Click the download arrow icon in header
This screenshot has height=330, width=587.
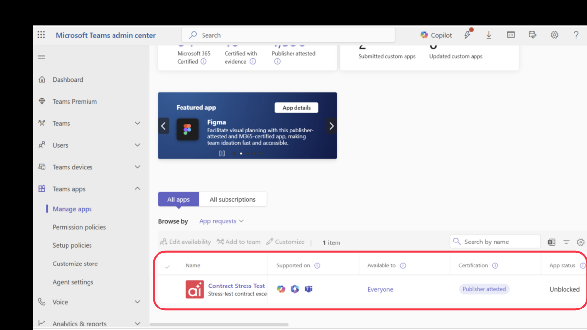[x=488, y=35]
